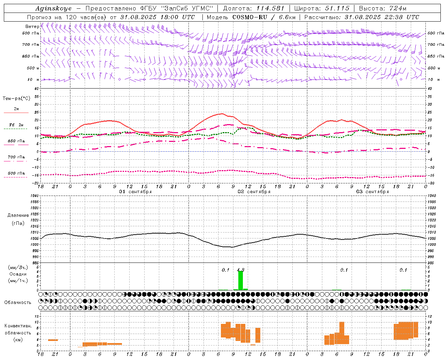This screenshot has width=446, height=357.
Task: Click the computed time "Рассчитано: 31.08.2025 22:38 UTC"
Action: [362, 17]
